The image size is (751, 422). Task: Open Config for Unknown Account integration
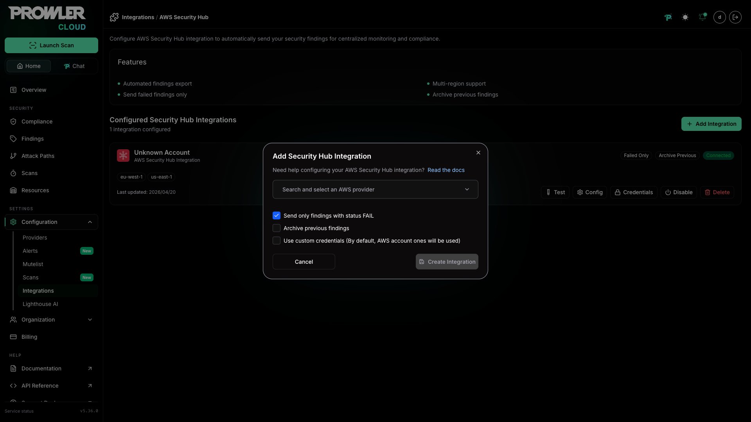[590, 192]
